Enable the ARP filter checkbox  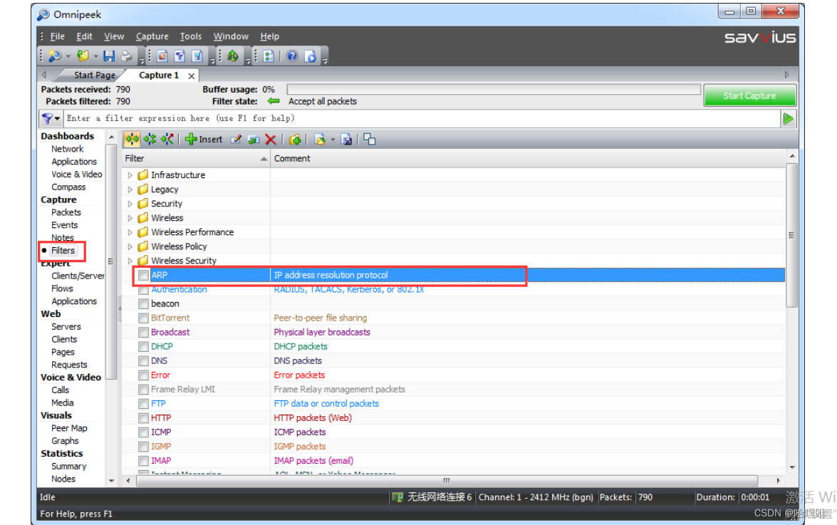click(x=144, y=275)
